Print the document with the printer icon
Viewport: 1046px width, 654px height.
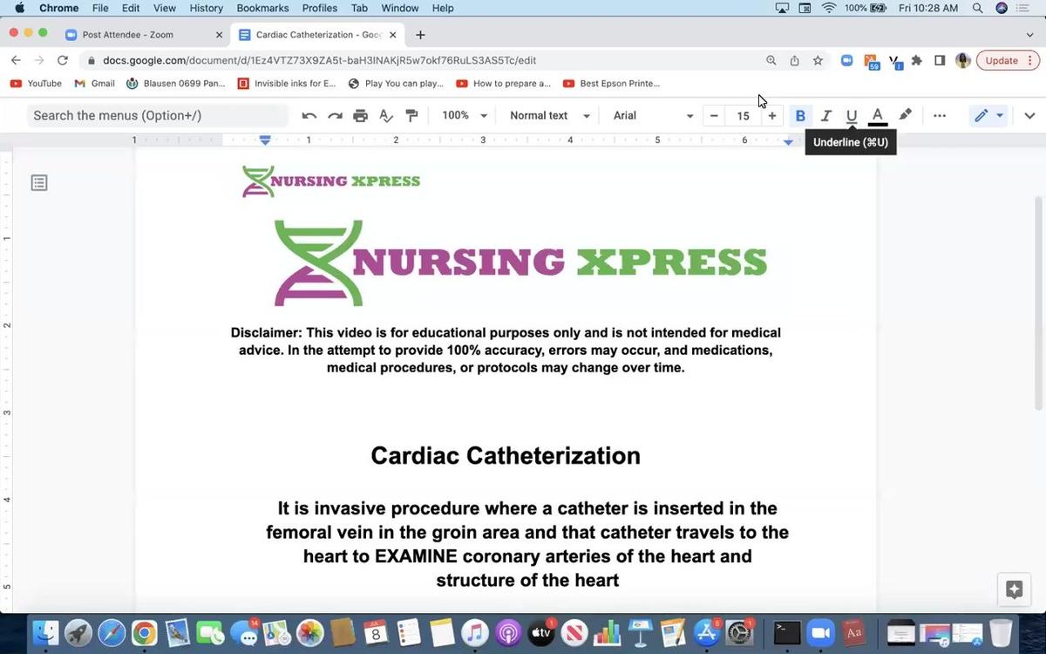tap(360, 115)
